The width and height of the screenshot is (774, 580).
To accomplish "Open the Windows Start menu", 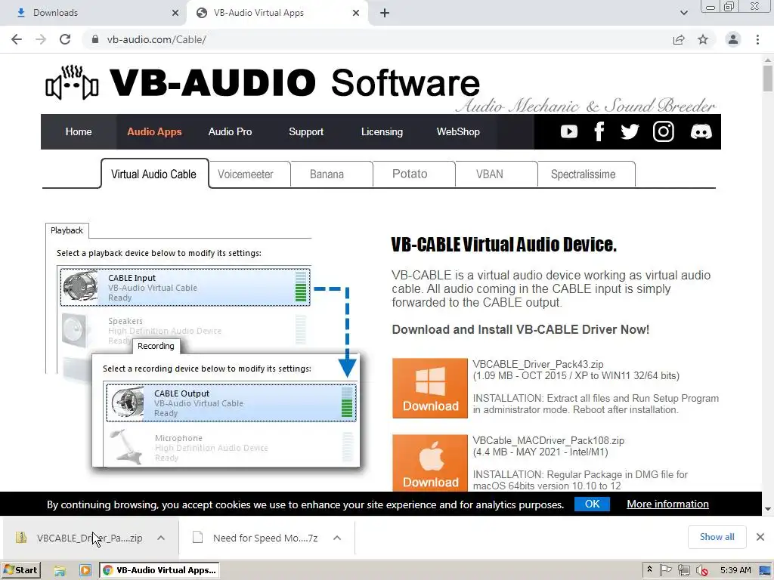I will tap(20, 570).
